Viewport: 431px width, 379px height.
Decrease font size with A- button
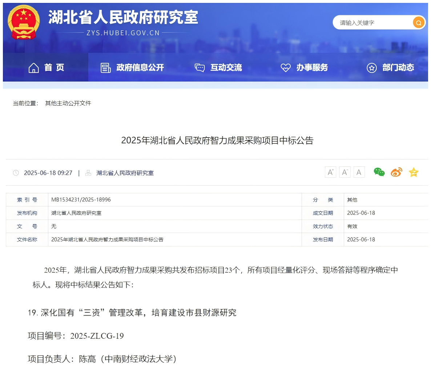345,172
